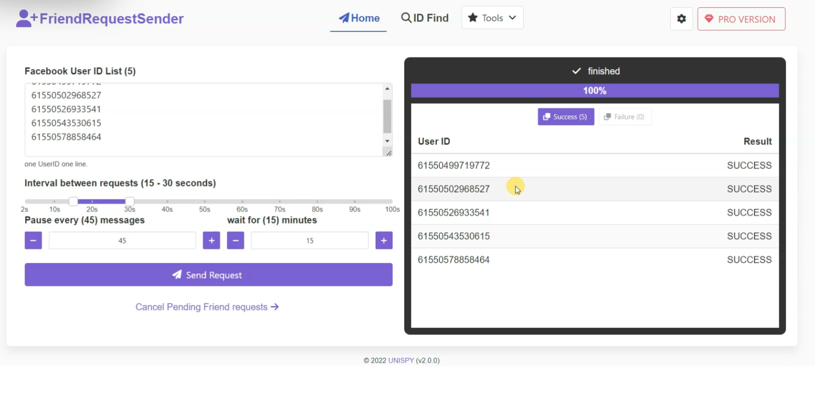Open the ID Find page
This screenshot has height=397, width=815.
[x=425, y=18]
